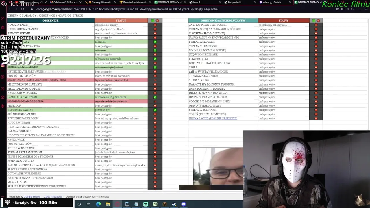Click OBIETNICE na PRZEDŁUŻANYM column header
This screenshot has width=370, height=208.
point(223,21)
